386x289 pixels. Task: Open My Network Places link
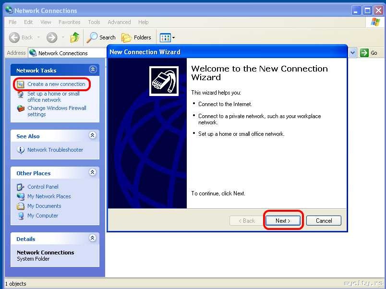tap(49, 196)
